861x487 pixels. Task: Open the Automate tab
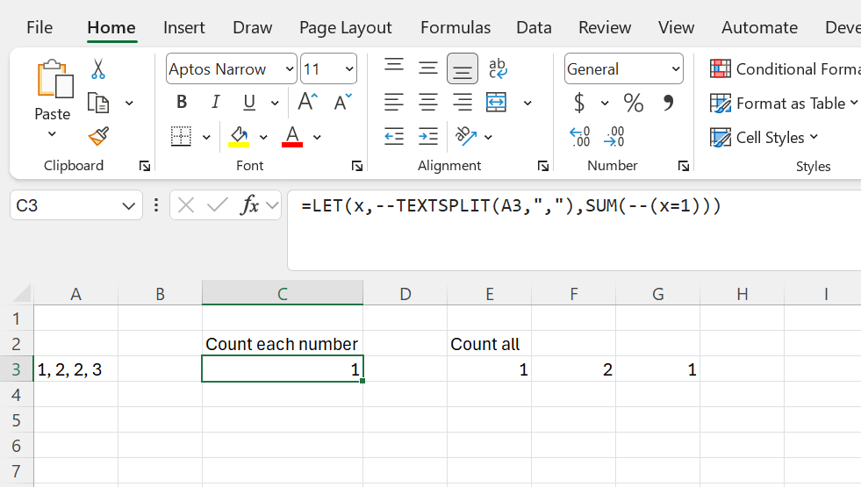[x=759, y=27]
